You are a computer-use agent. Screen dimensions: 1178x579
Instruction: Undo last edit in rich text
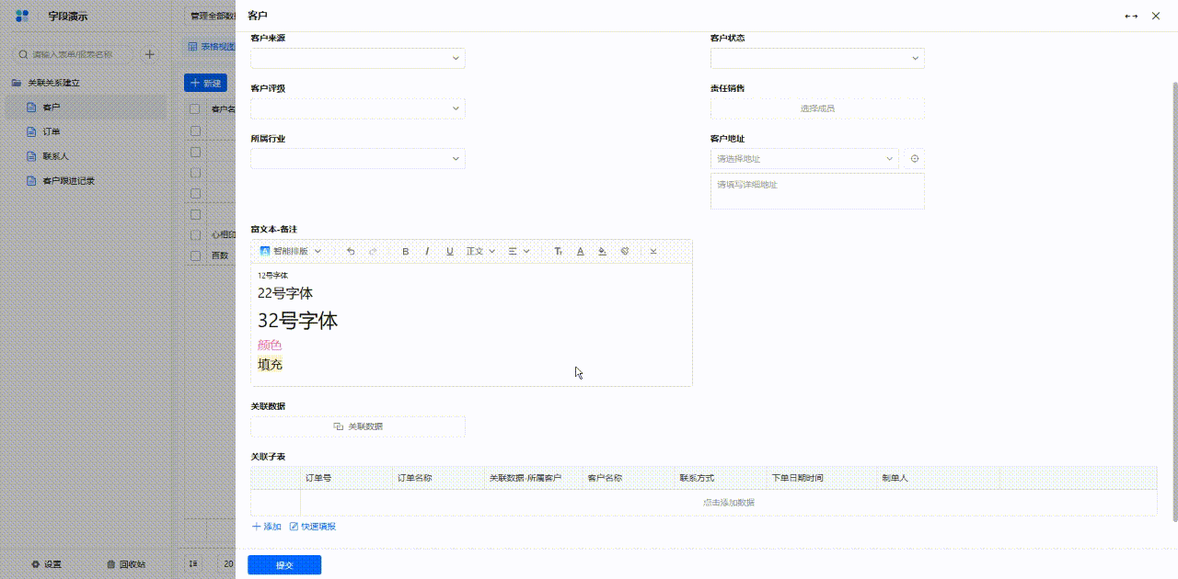coord(351,251)
